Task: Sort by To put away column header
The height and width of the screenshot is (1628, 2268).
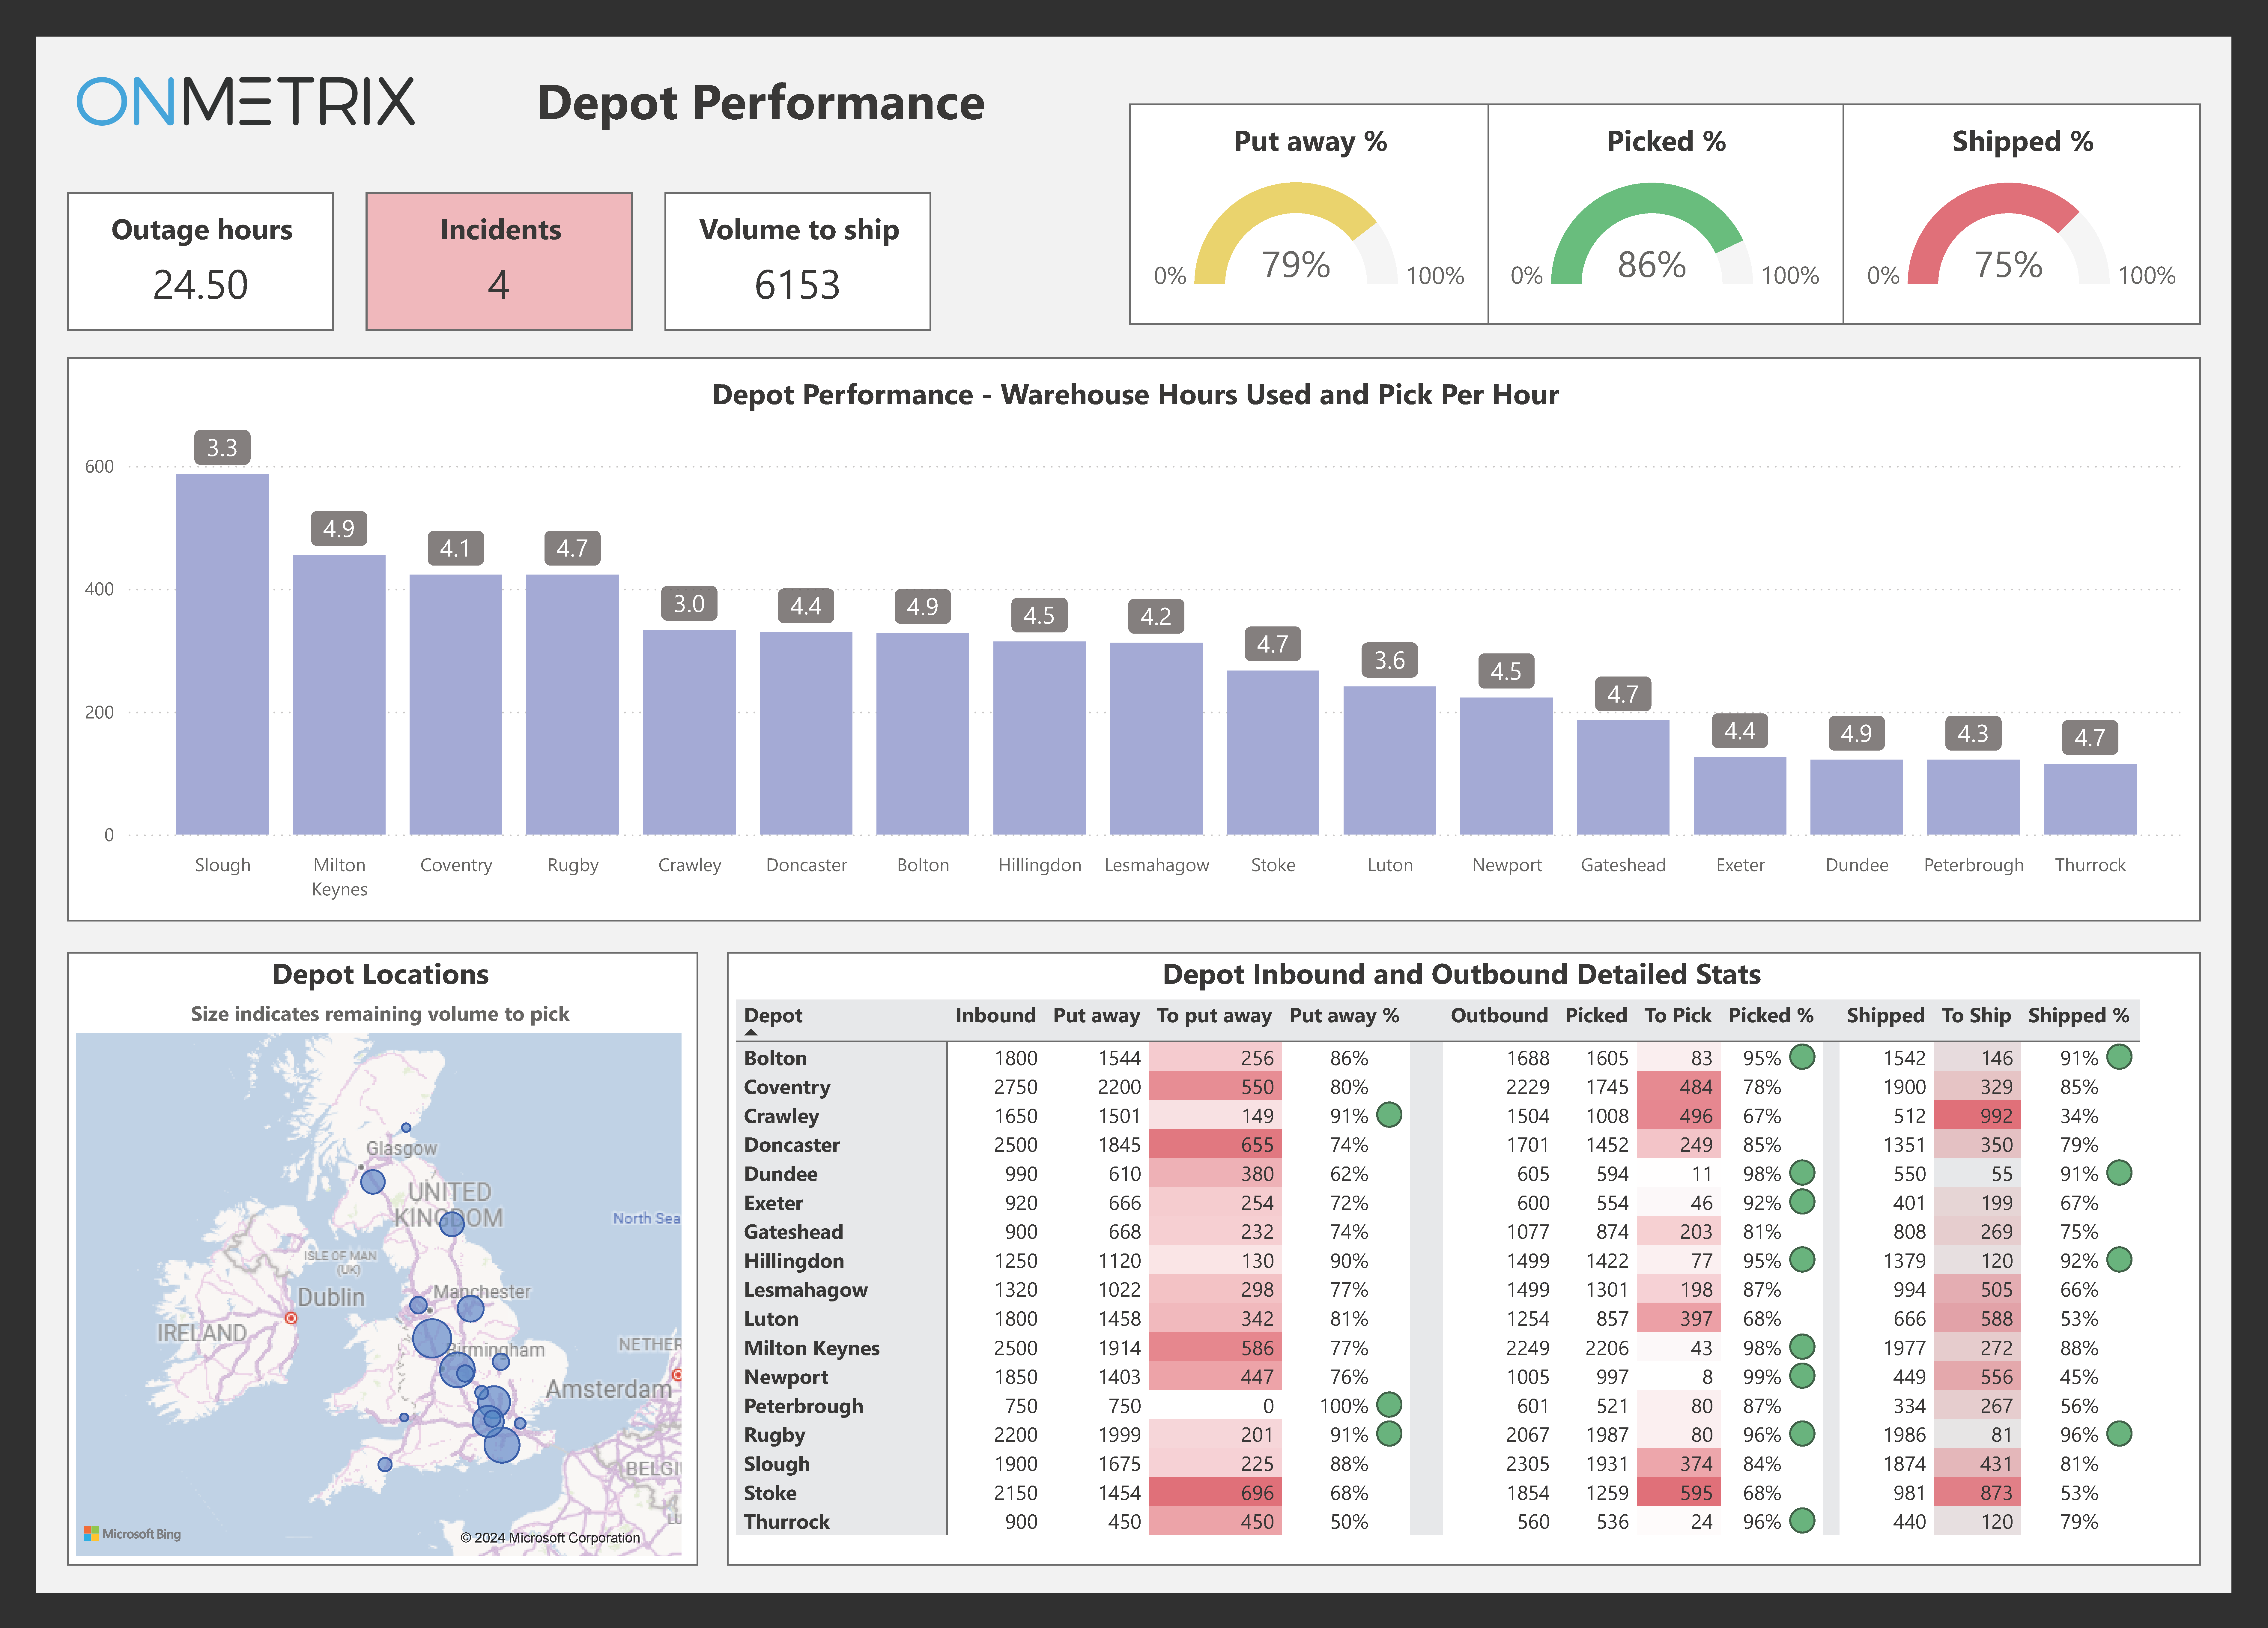Action: pyautogui.click(x=1214, y=1016)
